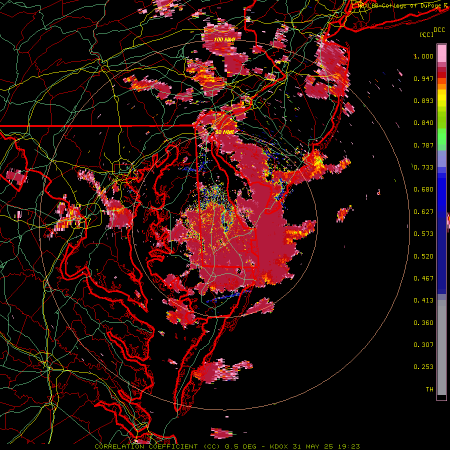Click the 50 NMI range ring label
Screen dimensions: 450x450
[x=224, y=132]
